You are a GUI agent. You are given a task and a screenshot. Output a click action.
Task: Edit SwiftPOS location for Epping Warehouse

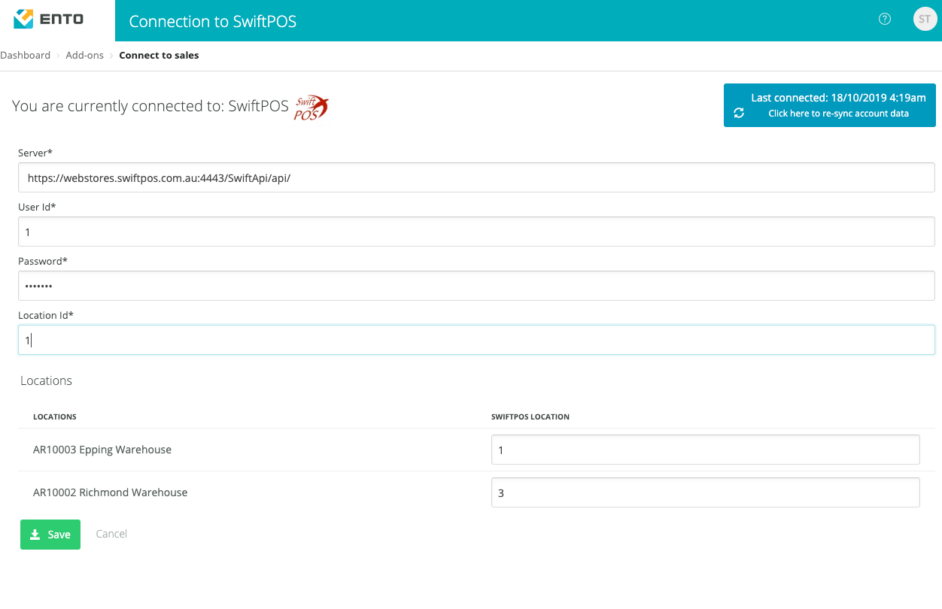[706, 450]
